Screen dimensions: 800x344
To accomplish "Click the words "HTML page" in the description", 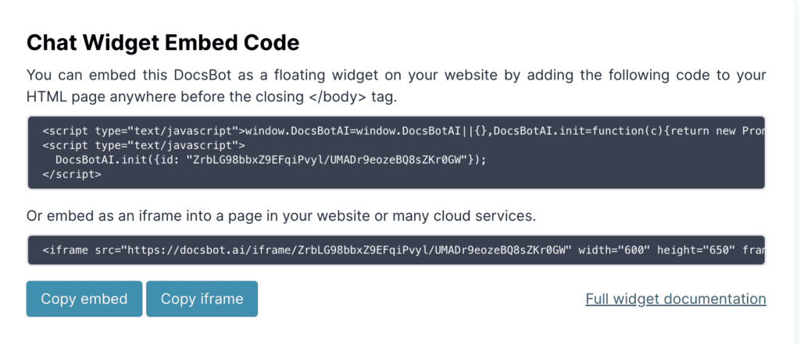I will (60, 96).
